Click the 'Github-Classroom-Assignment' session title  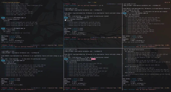point(12,3)
